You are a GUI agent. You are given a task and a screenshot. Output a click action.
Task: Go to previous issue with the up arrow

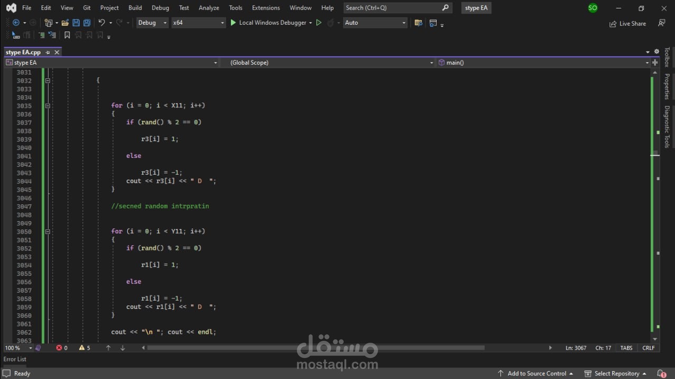pyautogui.click(x=108, y=348)
